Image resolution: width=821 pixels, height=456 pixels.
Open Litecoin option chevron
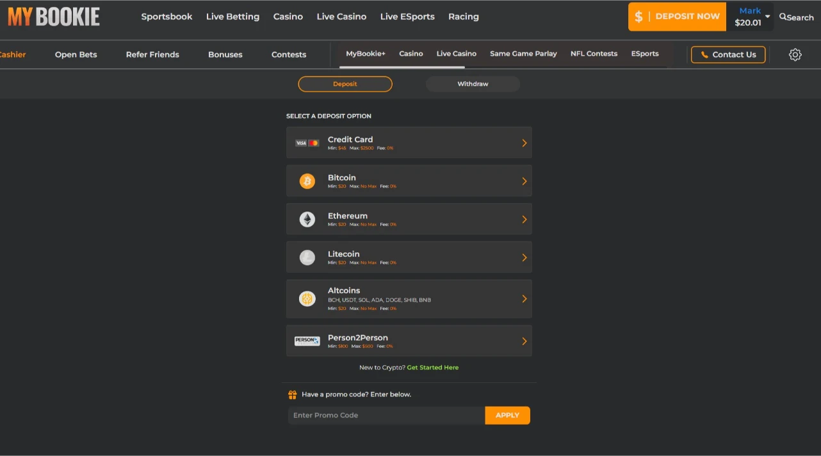click(524, 257)
